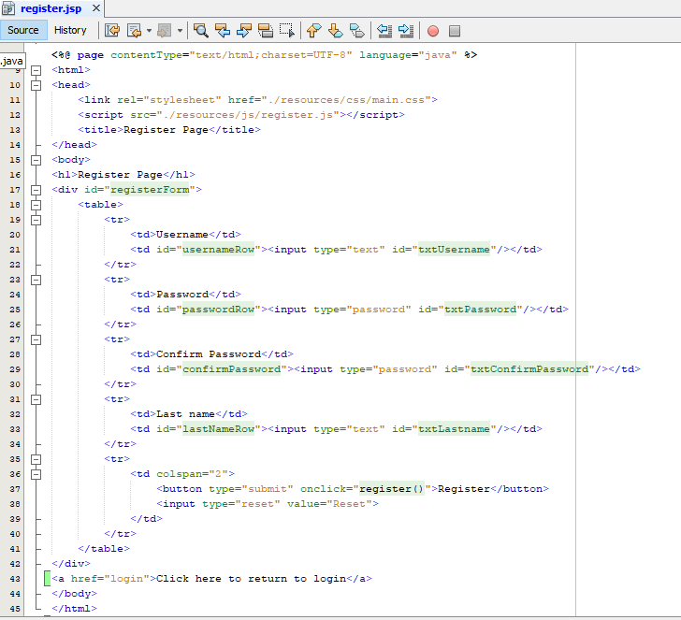Click ./resources/js/register.js src text
This screenshot has width=681, height=620.
click(x=248, y=115)
